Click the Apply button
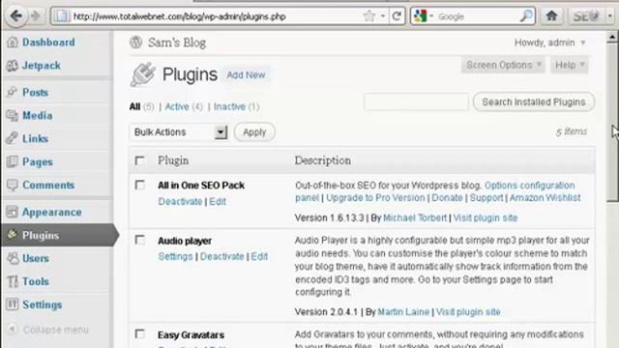Image resolution: width=619 pixels, height=348 pixels. [254, 132]
